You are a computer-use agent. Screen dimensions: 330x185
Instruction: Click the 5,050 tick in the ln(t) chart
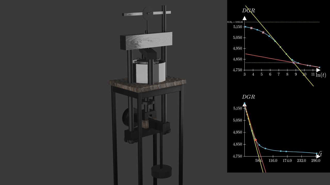pyautogui.click(x=238, y=38)
